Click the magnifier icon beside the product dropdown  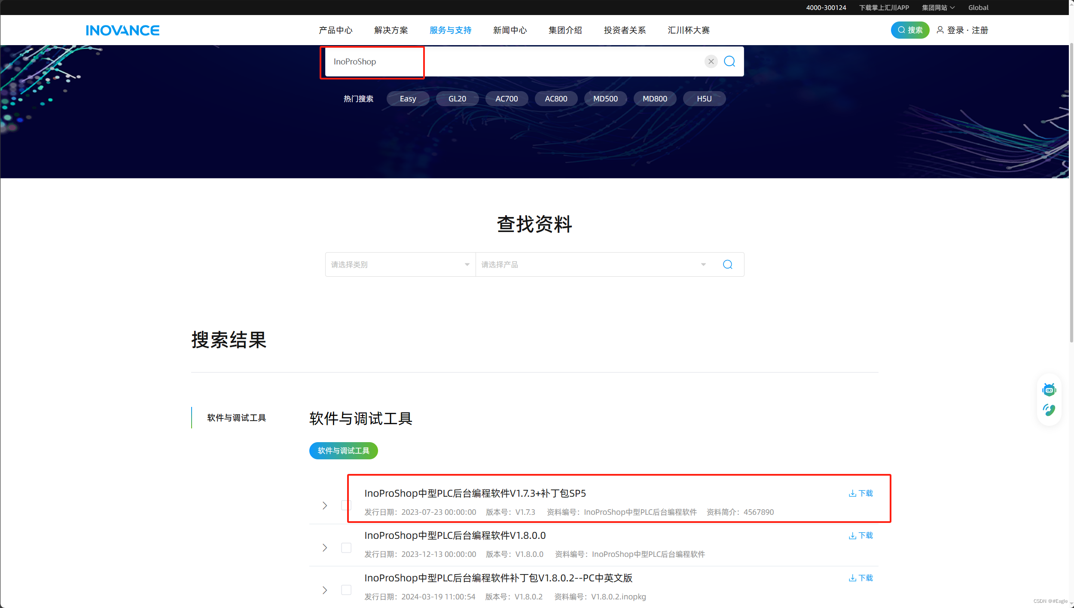coord(727,264)
